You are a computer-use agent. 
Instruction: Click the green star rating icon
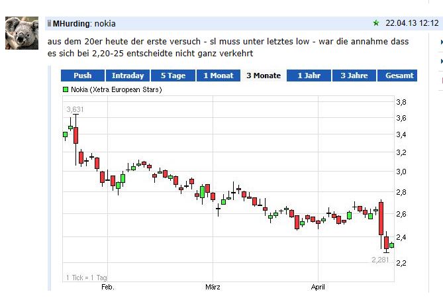point(376,23)
